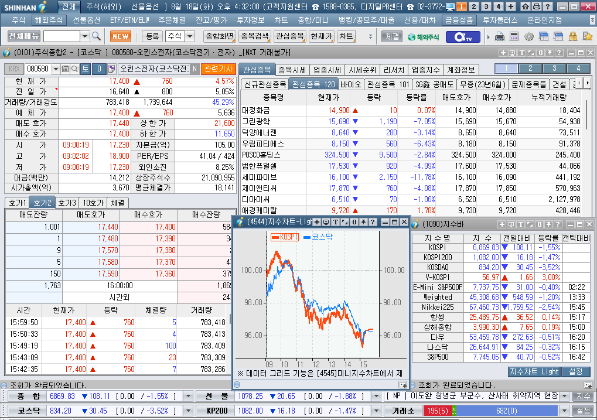
Task: Switch to virtual screen 3
Action: tap(486, 6)
